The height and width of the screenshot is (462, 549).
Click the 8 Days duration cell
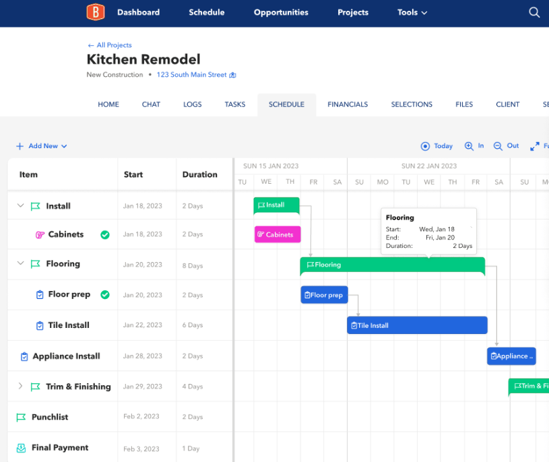click(193, 265)
